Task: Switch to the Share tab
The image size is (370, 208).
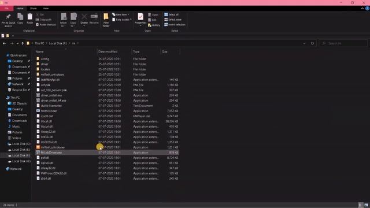Action: [x=34, y=9]
